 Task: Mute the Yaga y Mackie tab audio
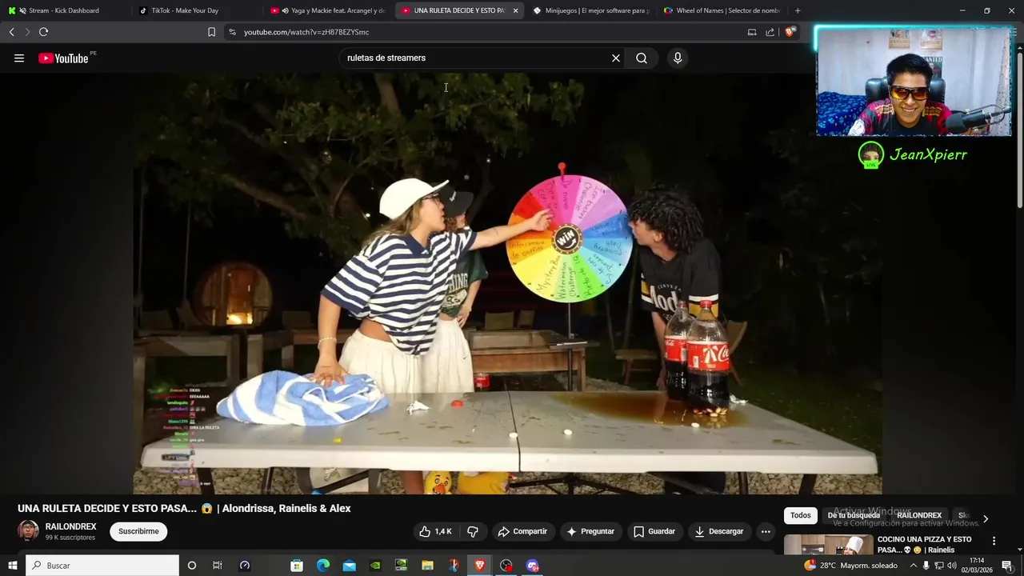286,10
